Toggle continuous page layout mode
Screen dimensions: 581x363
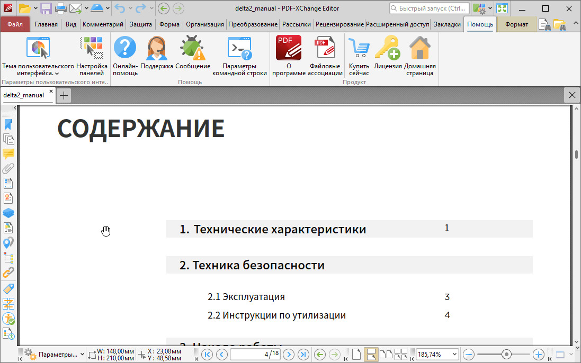(x=372, y=354)
